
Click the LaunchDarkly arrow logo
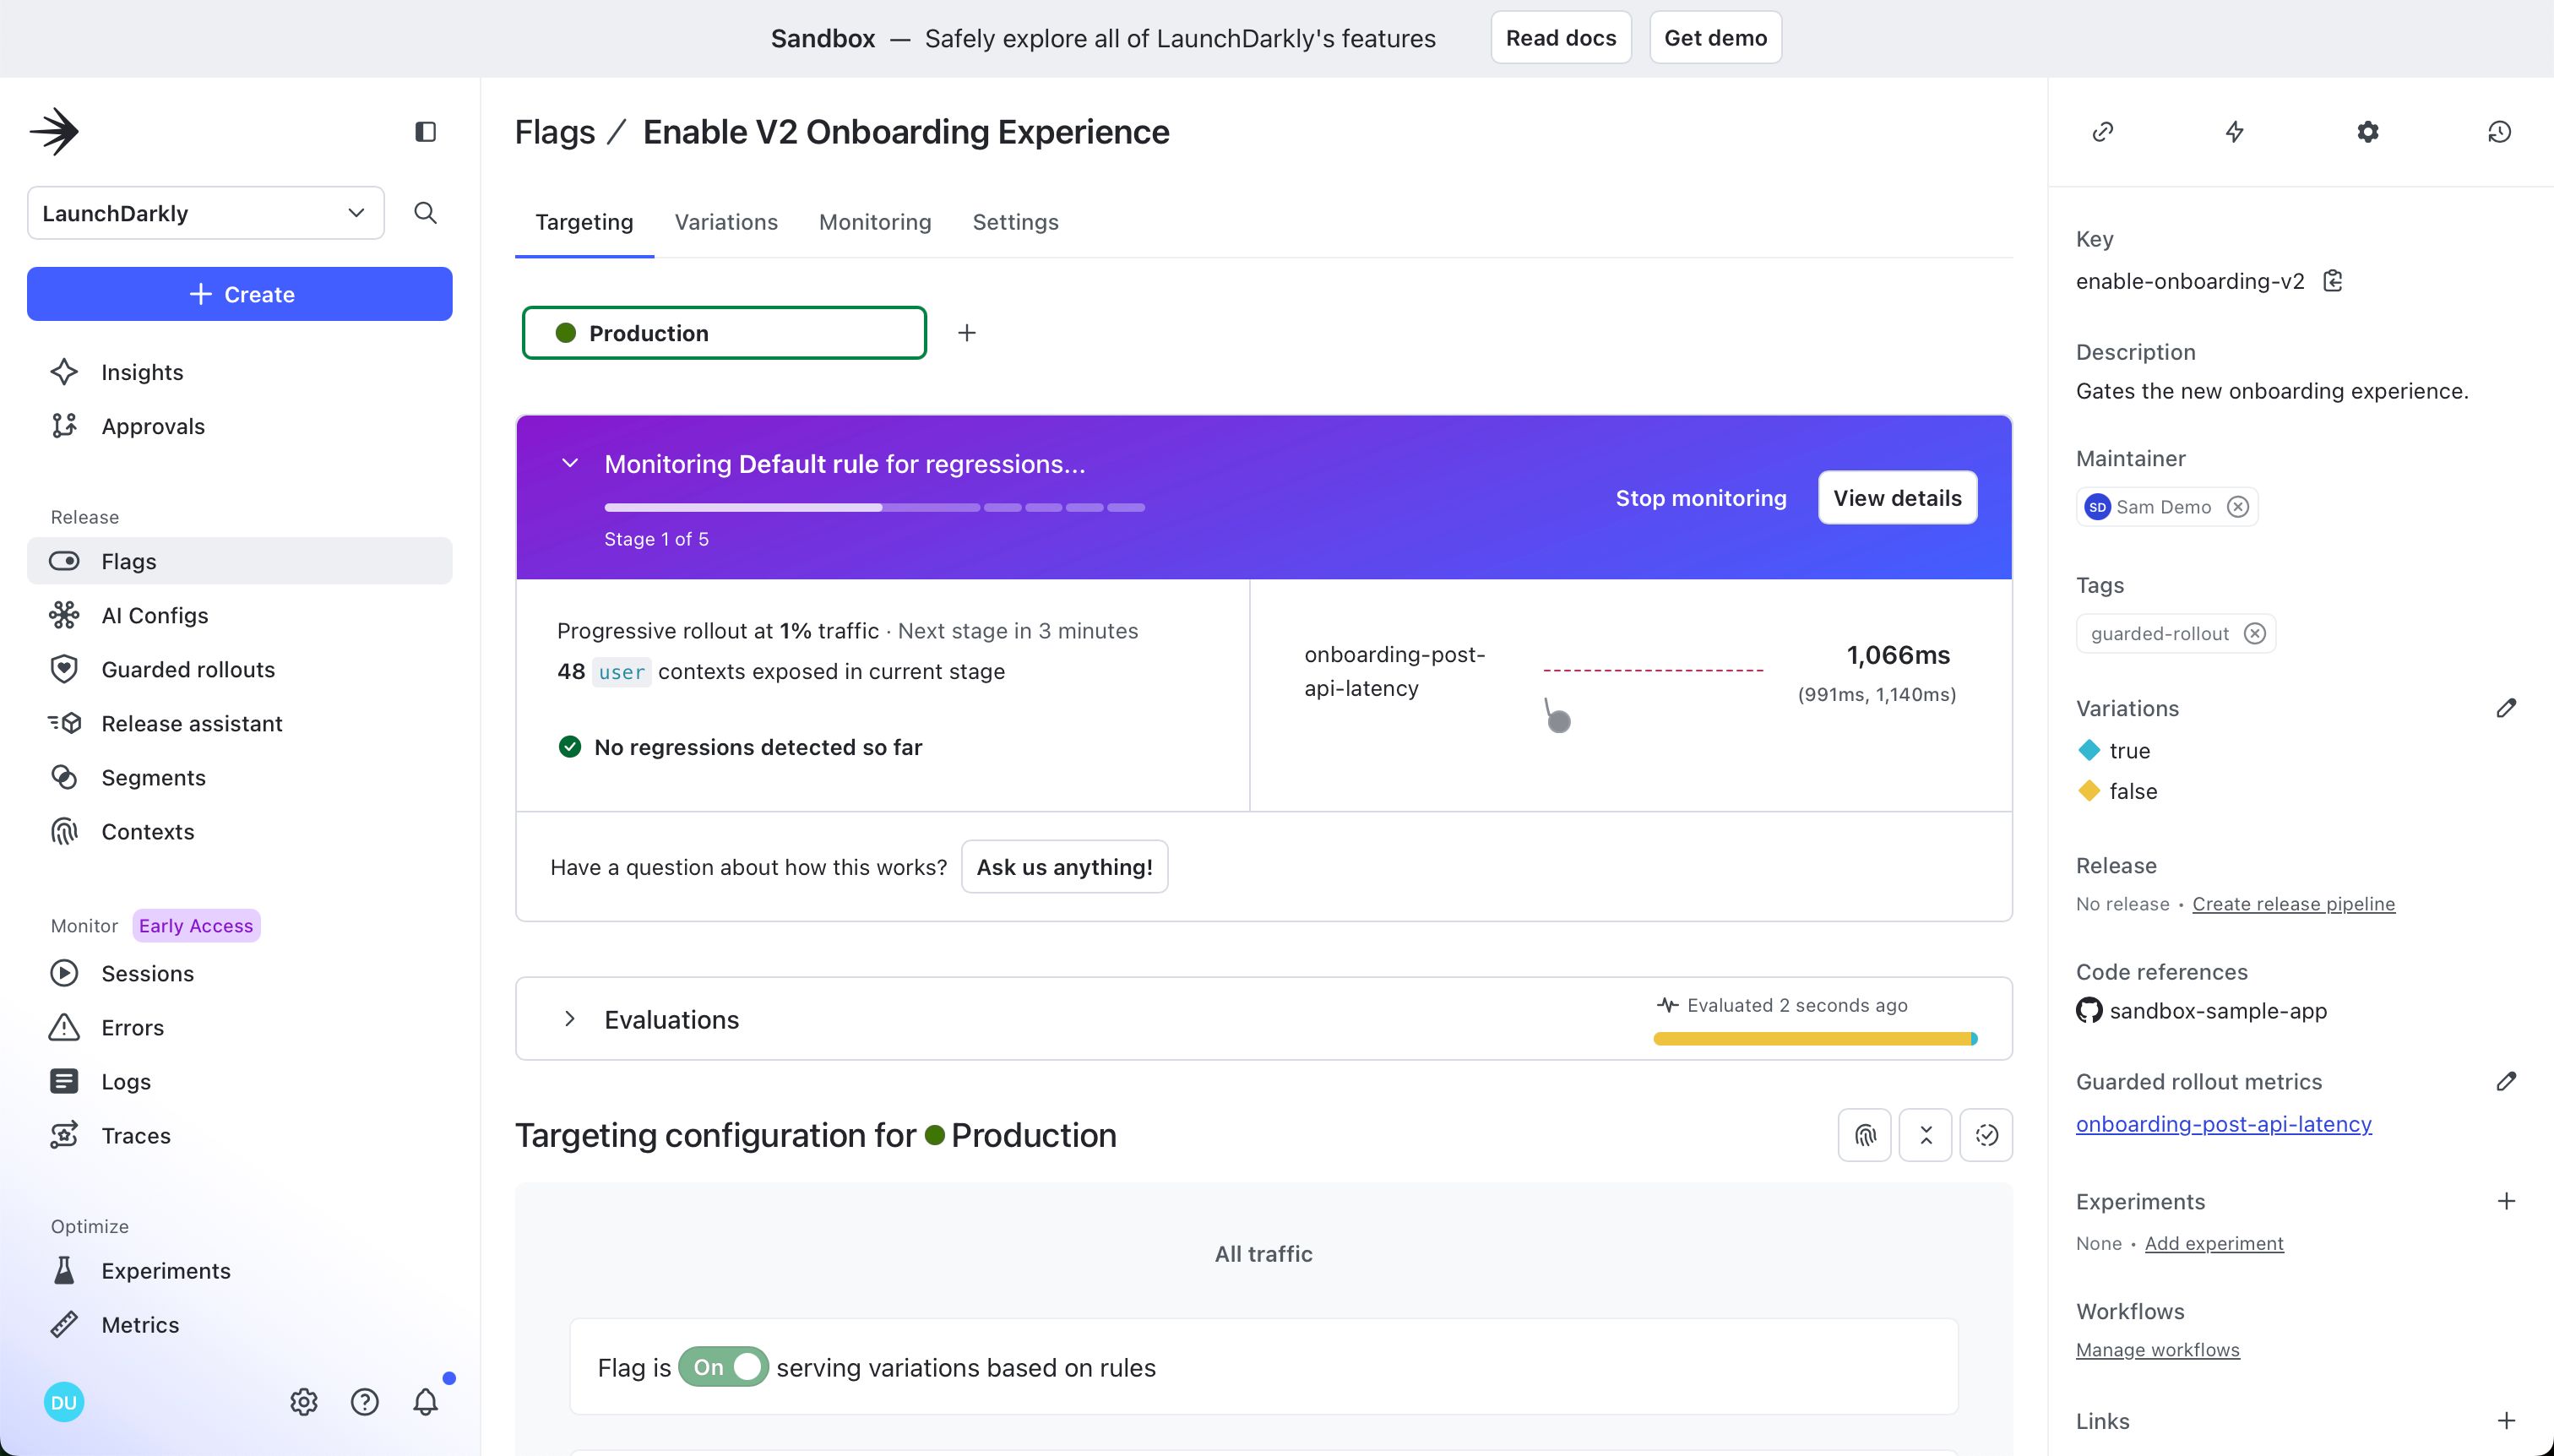[x=54, y=131]
